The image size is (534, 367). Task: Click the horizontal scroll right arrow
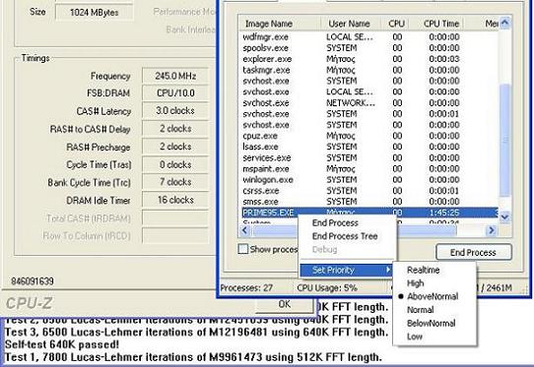[x=491, y=230]
